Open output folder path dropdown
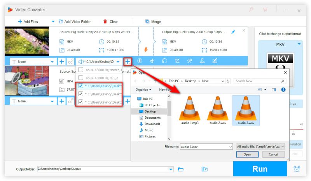311x181 pixels. [171, 169]
